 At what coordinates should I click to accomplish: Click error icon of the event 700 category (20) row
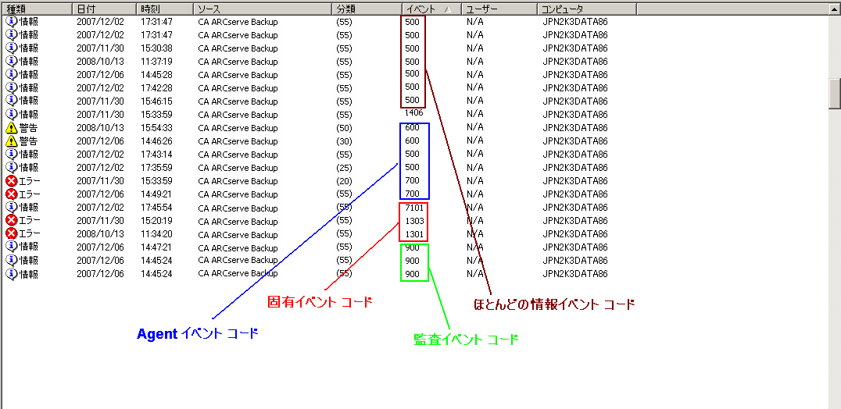pos(12,180)
